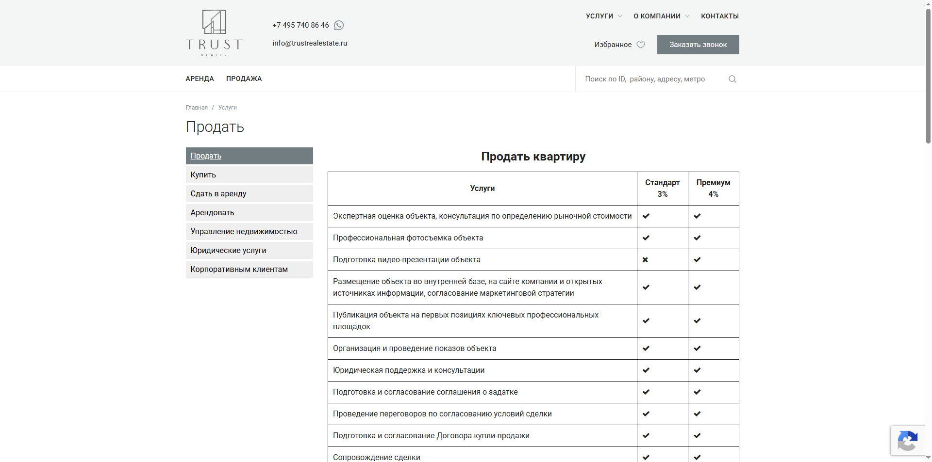Expand the О компании dropdown chevron
The width and height of the screenshot is (932, 462).
(x=687, y=16)
